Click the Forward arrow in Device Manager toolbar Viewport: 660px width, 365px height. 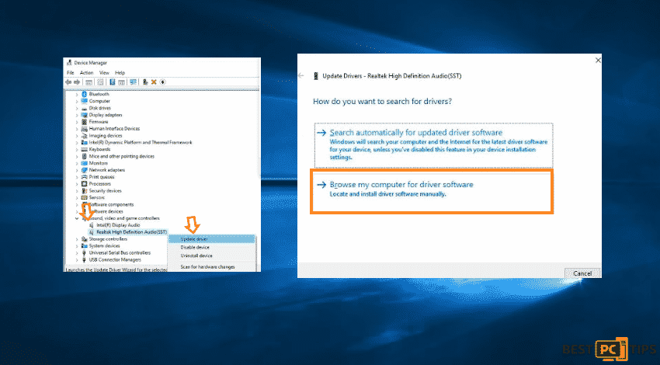click(77, 82)
